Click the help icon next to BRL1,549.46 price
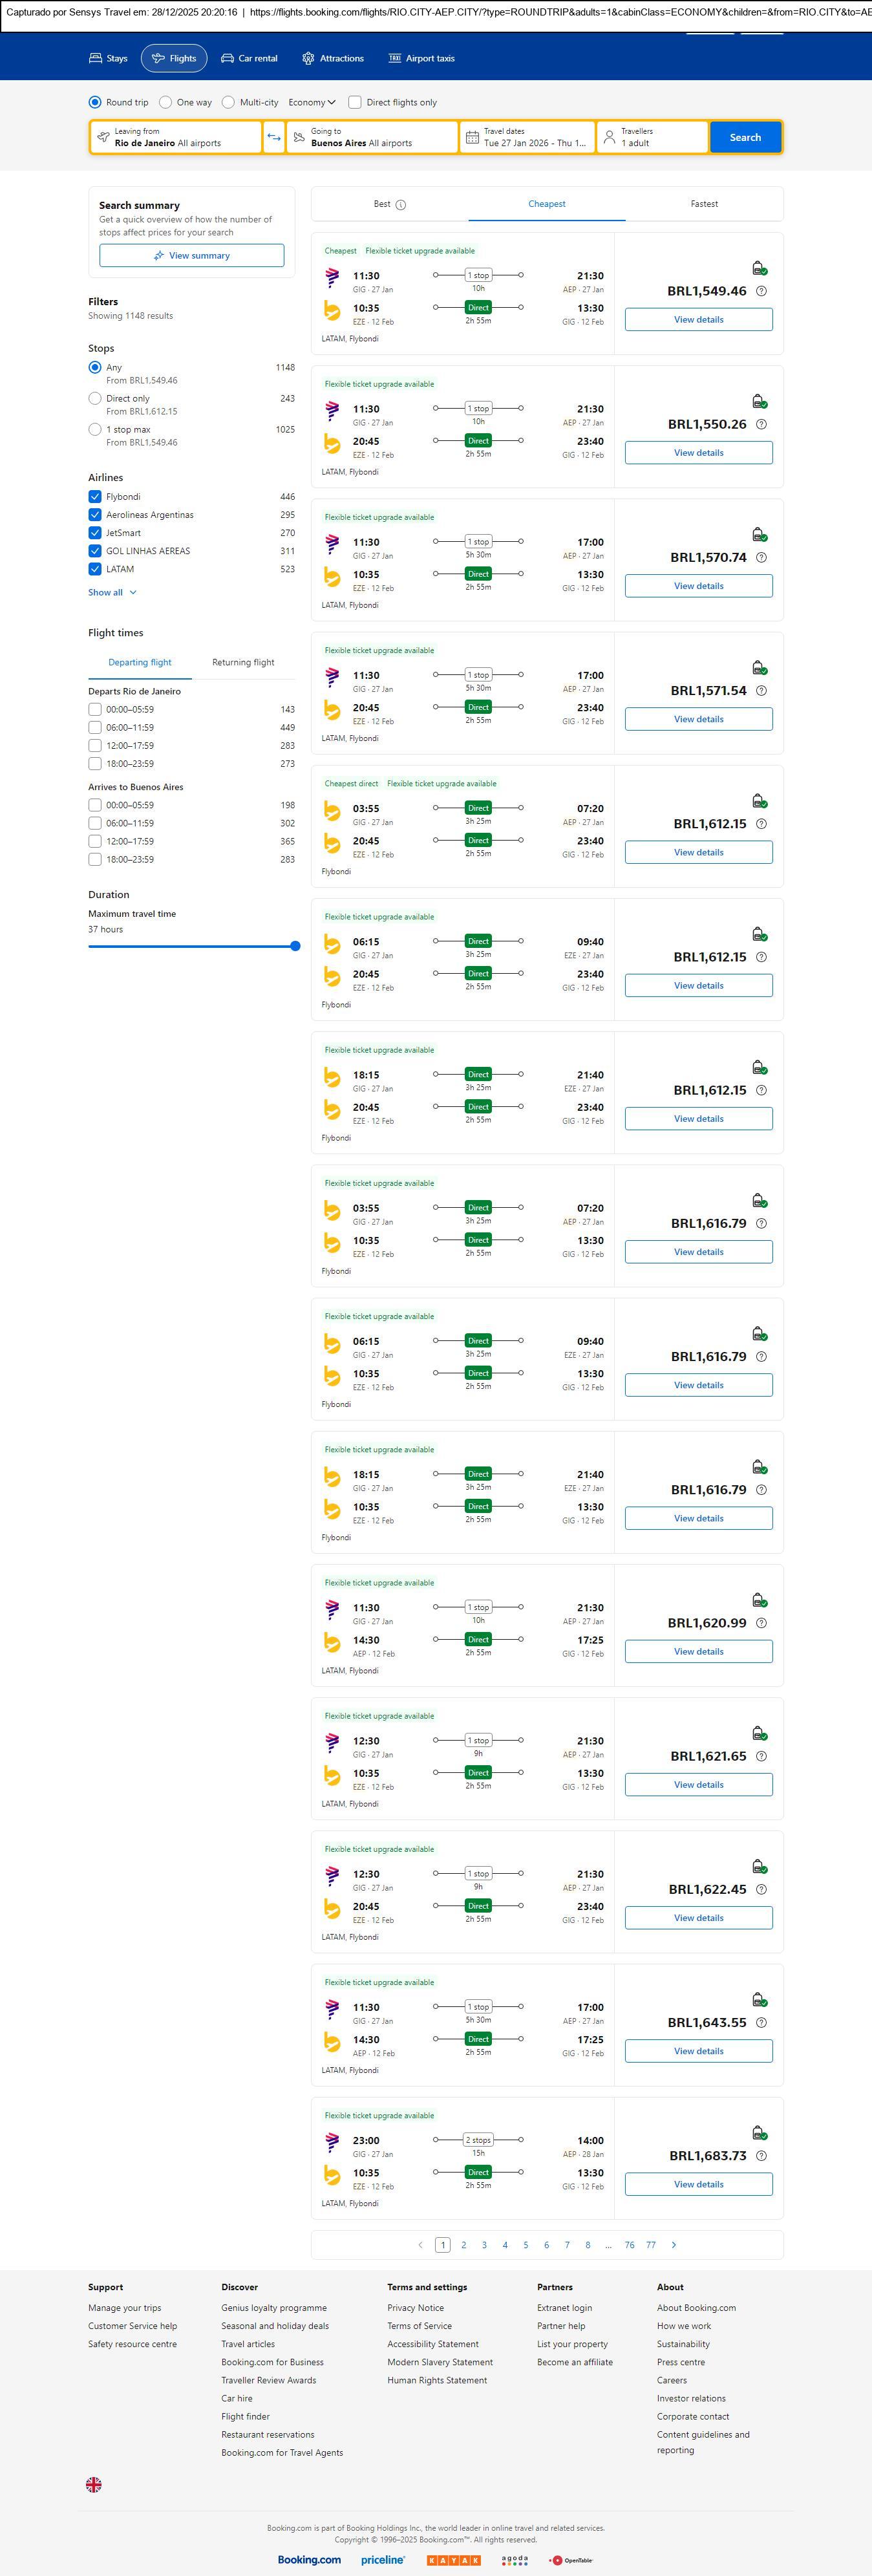This screenshot has height=2576, width=872. point(761,291)
